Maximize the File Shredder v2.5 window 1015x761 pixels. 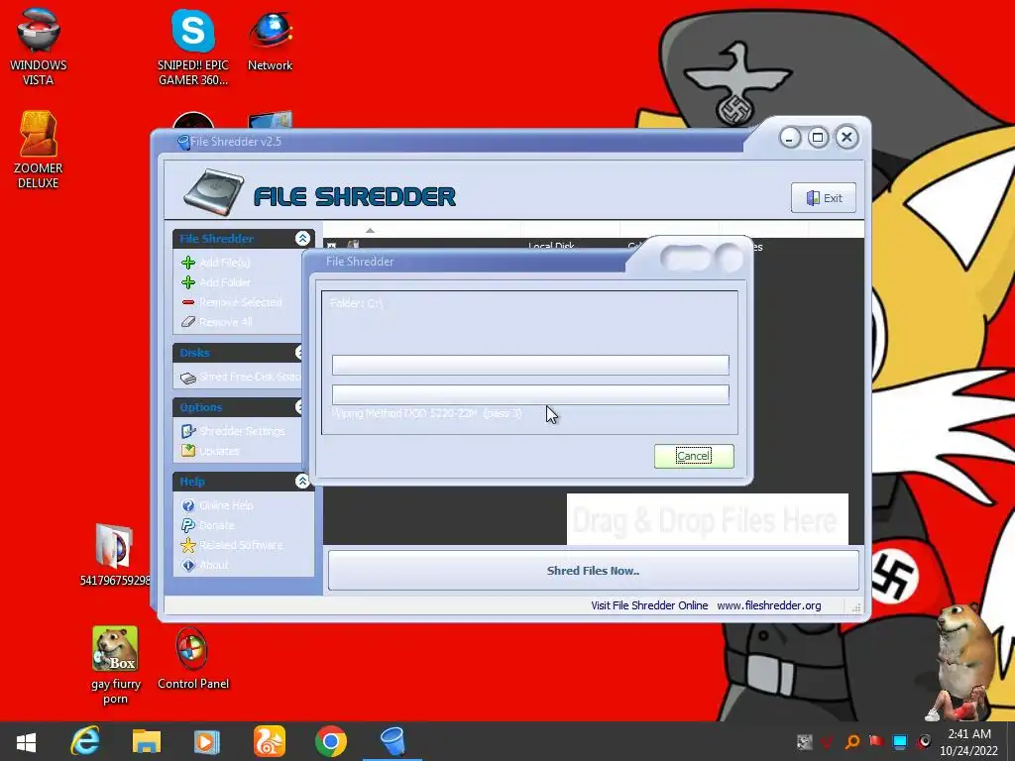pyautogui.click(x=818, y=137)
